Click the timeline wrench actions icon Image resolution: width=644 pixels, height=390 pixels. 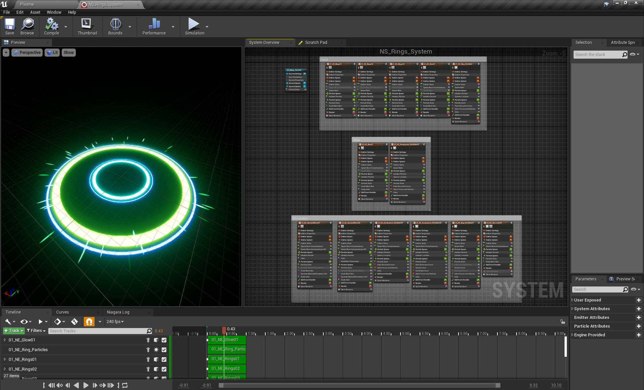8,322
